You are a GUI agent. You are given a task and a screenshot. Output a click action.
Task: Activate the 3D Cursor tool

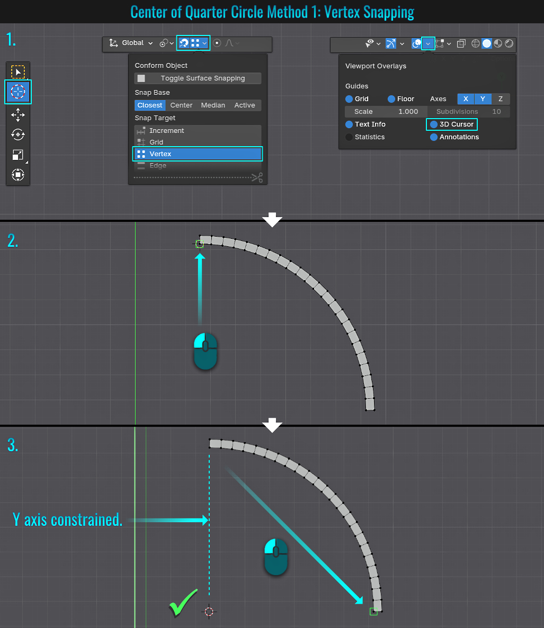pos(18,92)
